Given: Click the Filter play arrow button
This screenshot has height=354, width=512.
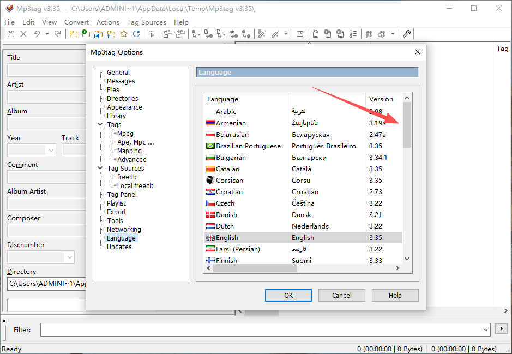Looking at the screenshot, I should (501, 328).
